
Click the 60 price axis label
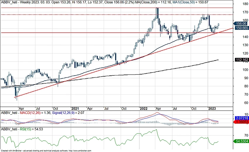tap(246, 103)
